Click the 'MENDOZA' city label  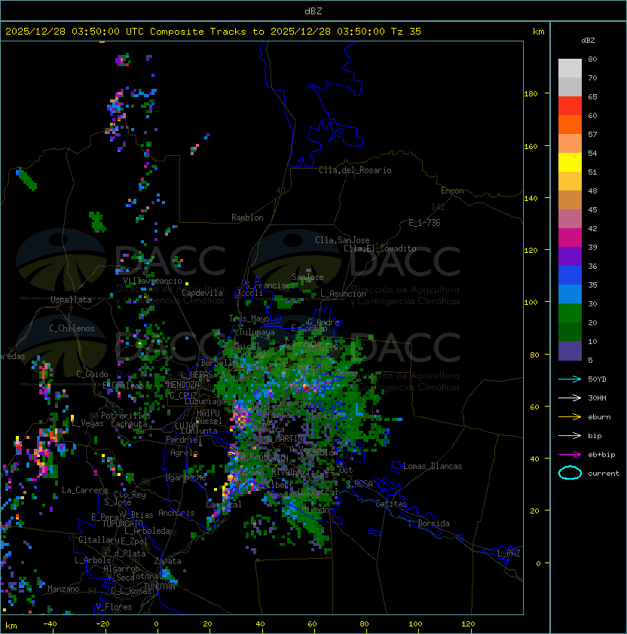183,385
